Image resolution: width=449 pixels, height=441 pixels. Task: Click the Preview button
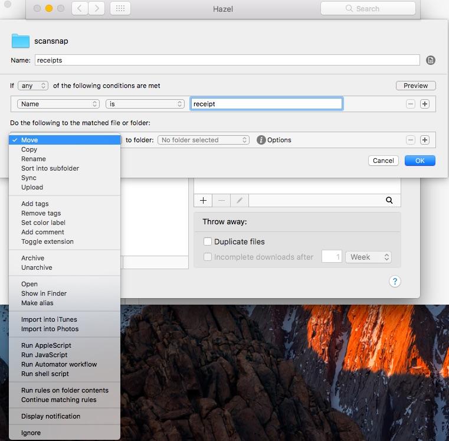(x=415, y=86)
